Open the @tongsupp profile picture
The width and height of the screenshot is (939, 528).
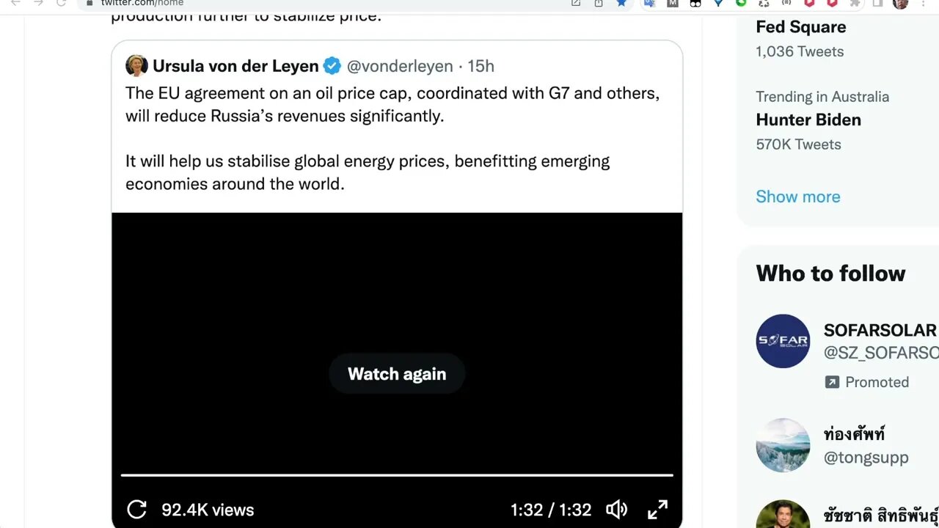[783, 445]
